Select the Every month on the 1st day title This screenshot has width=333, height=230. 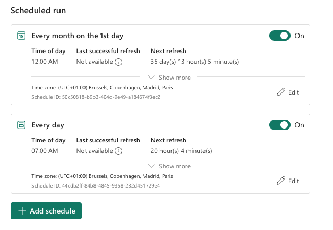(77, 36)
